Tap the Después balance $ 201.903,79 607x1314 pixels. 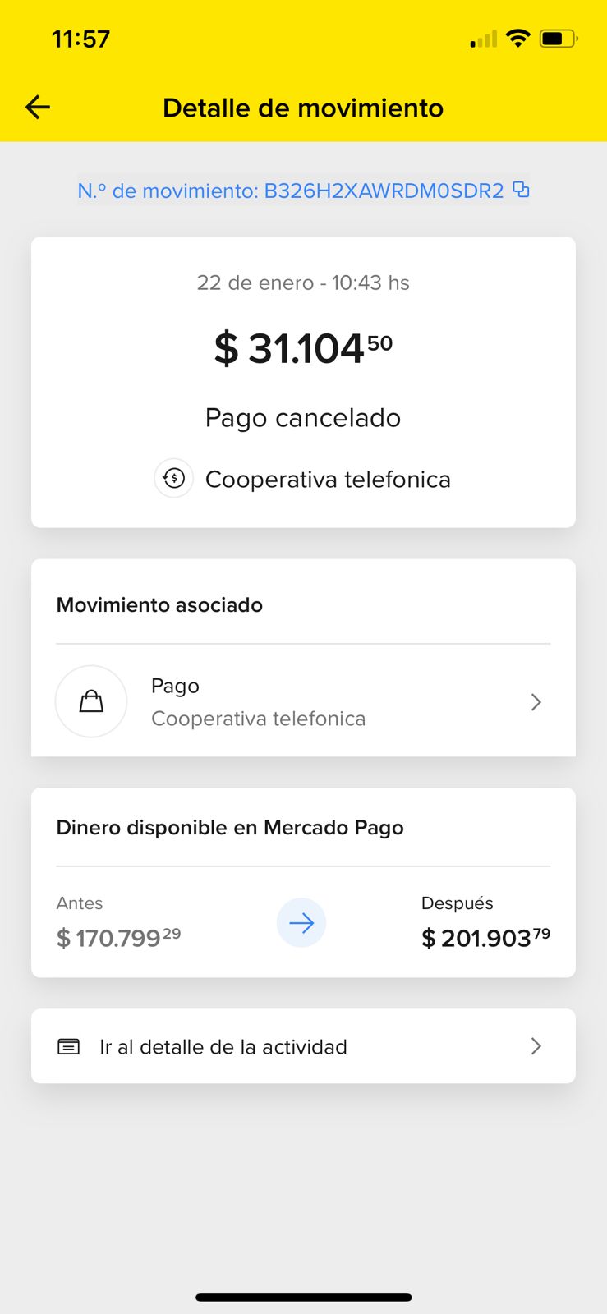coord(485,938)
